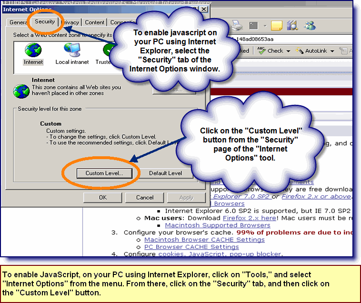This screenshot has height=303, width=361.
Task: Click the Custom Level button
Action: point(104,173)
